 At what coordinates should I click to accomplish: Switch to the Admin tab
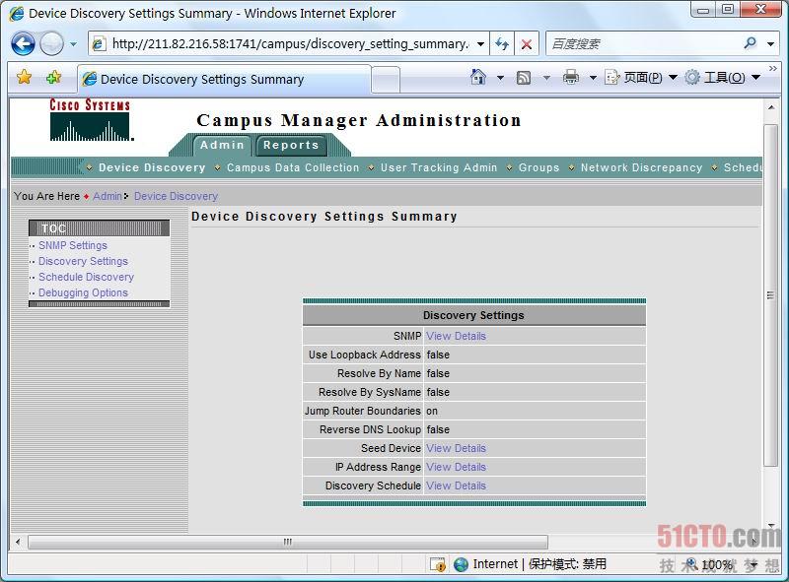(222, 145)
